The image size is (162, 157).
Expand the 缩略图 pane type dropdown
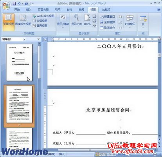24,39
